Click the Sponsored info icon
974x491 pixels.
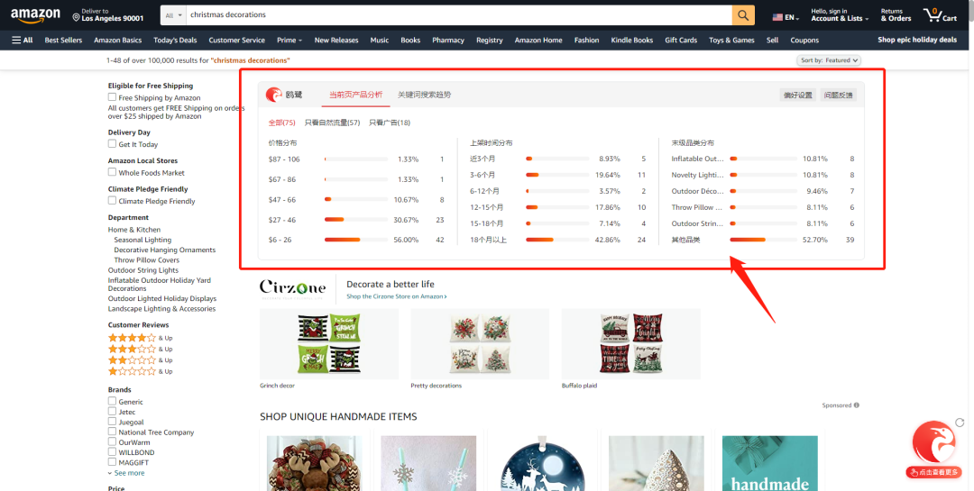tap(857, 405)
